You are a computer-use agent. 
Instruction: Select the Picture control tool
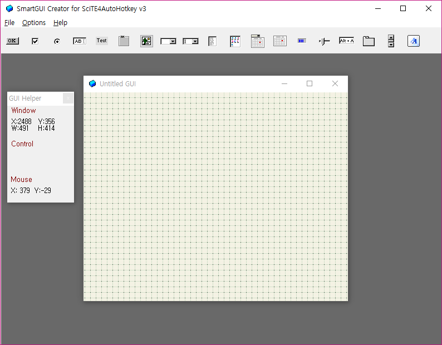coord(146,41)
